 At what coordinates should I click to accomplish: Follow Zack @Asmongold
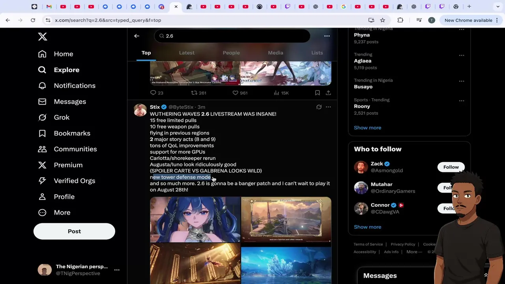(x=451, y=167)
